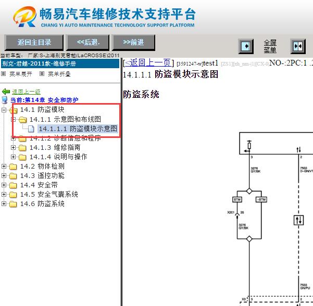This screenshot has width=313, height=306.
Task: Click the 14.4 安全带 folder icon
Action: [x=13, y=185]
